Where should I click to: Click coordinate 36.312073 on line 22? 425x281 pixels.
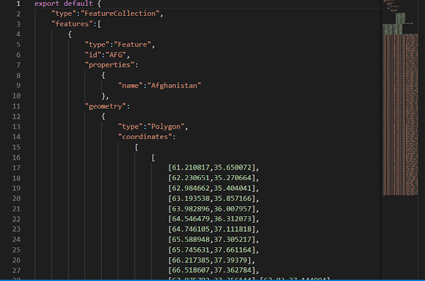coord(232,219)
